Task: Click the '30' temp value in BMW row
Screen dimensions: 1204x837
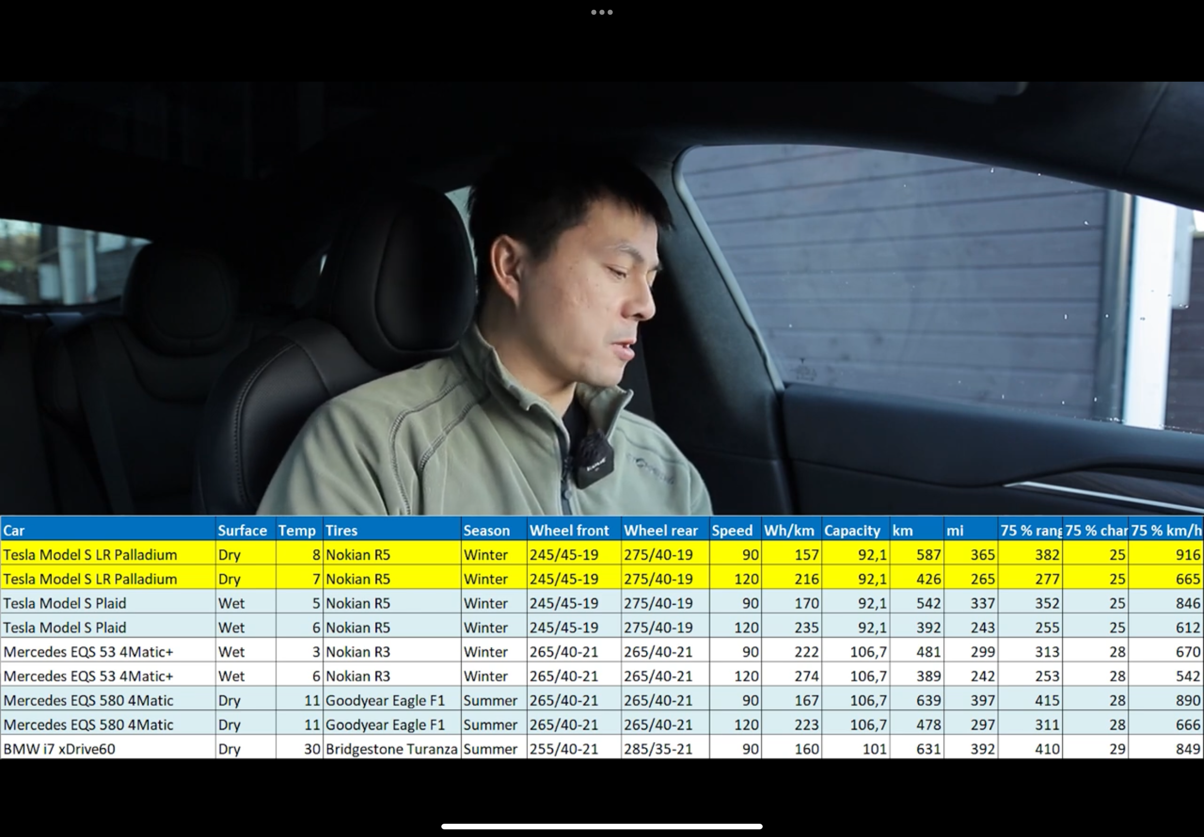Action: 299,748
